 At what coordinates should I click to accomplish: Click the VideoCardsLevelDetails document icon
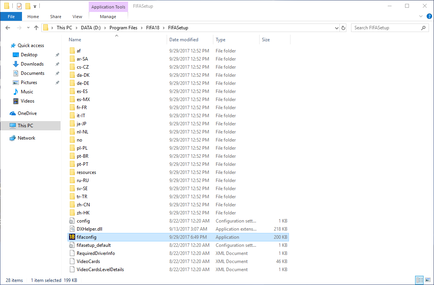pos(72,269)
